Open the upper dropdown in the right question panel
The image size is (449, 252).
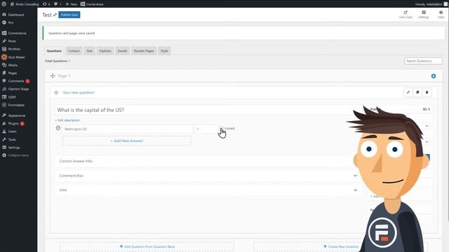tap(427, 126)
